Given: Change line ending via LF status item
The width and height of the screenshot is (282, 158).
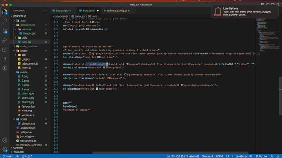Looking at the screenshot, I should tap(228, 156).
